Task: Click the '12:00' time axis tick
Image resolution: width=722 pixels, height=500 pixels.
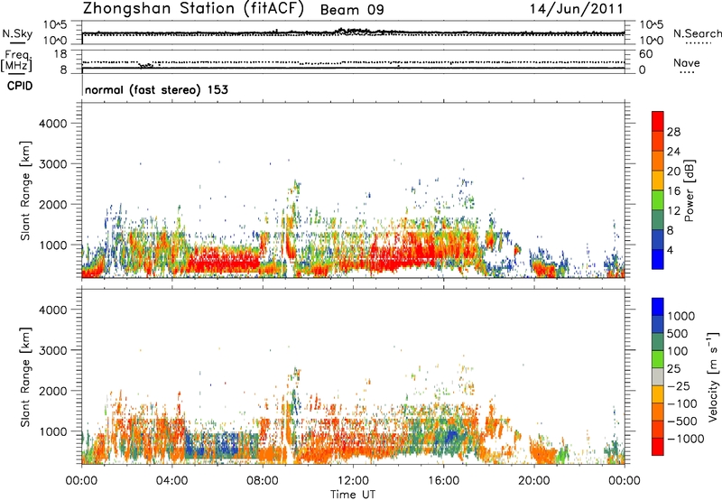Action: [353, 481]
